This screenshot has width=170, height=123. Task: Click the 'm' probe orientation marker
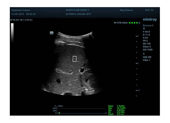[x=52, y=33]
